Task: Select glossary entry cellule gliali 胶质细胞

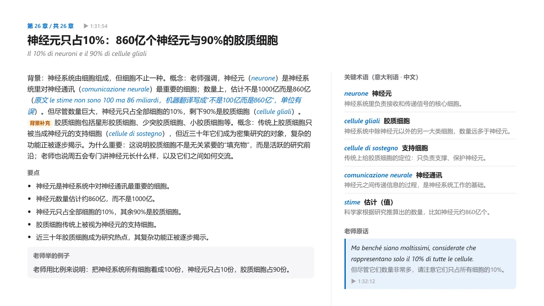Action: point(377,121)
